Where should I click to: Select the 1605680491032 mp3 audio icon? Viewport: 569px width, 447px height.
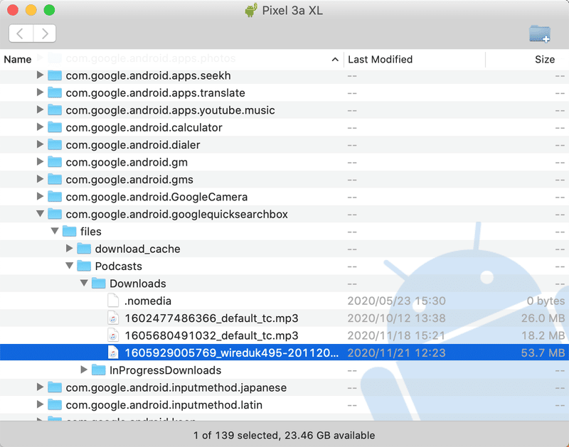113,335
